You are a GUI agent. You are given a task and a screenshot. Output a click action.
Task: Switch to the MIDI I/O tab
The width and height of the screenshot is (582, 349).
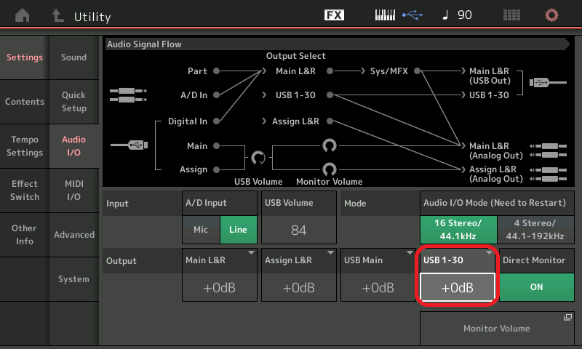[73, 191]
